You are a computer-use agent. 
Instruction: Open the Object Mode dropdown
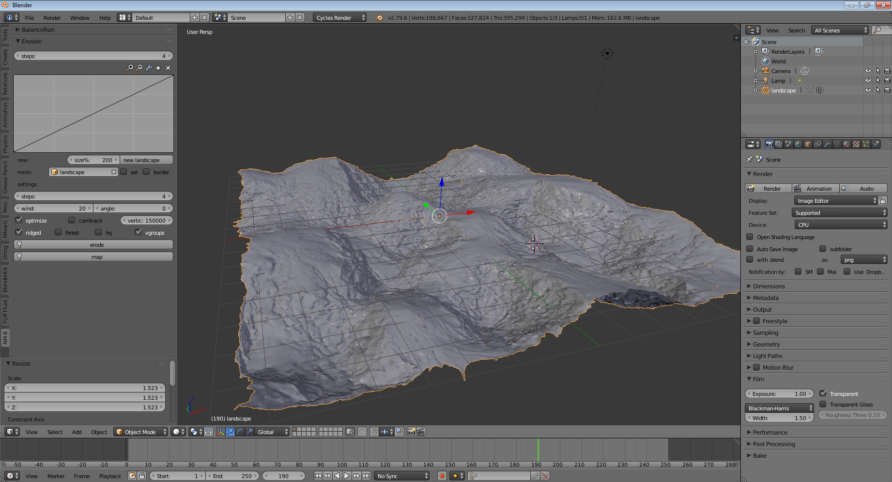(x=141, y=432)
